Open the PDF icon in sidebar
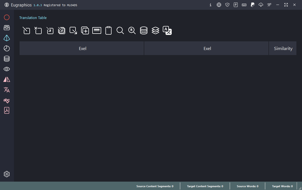 coord(7,111)
